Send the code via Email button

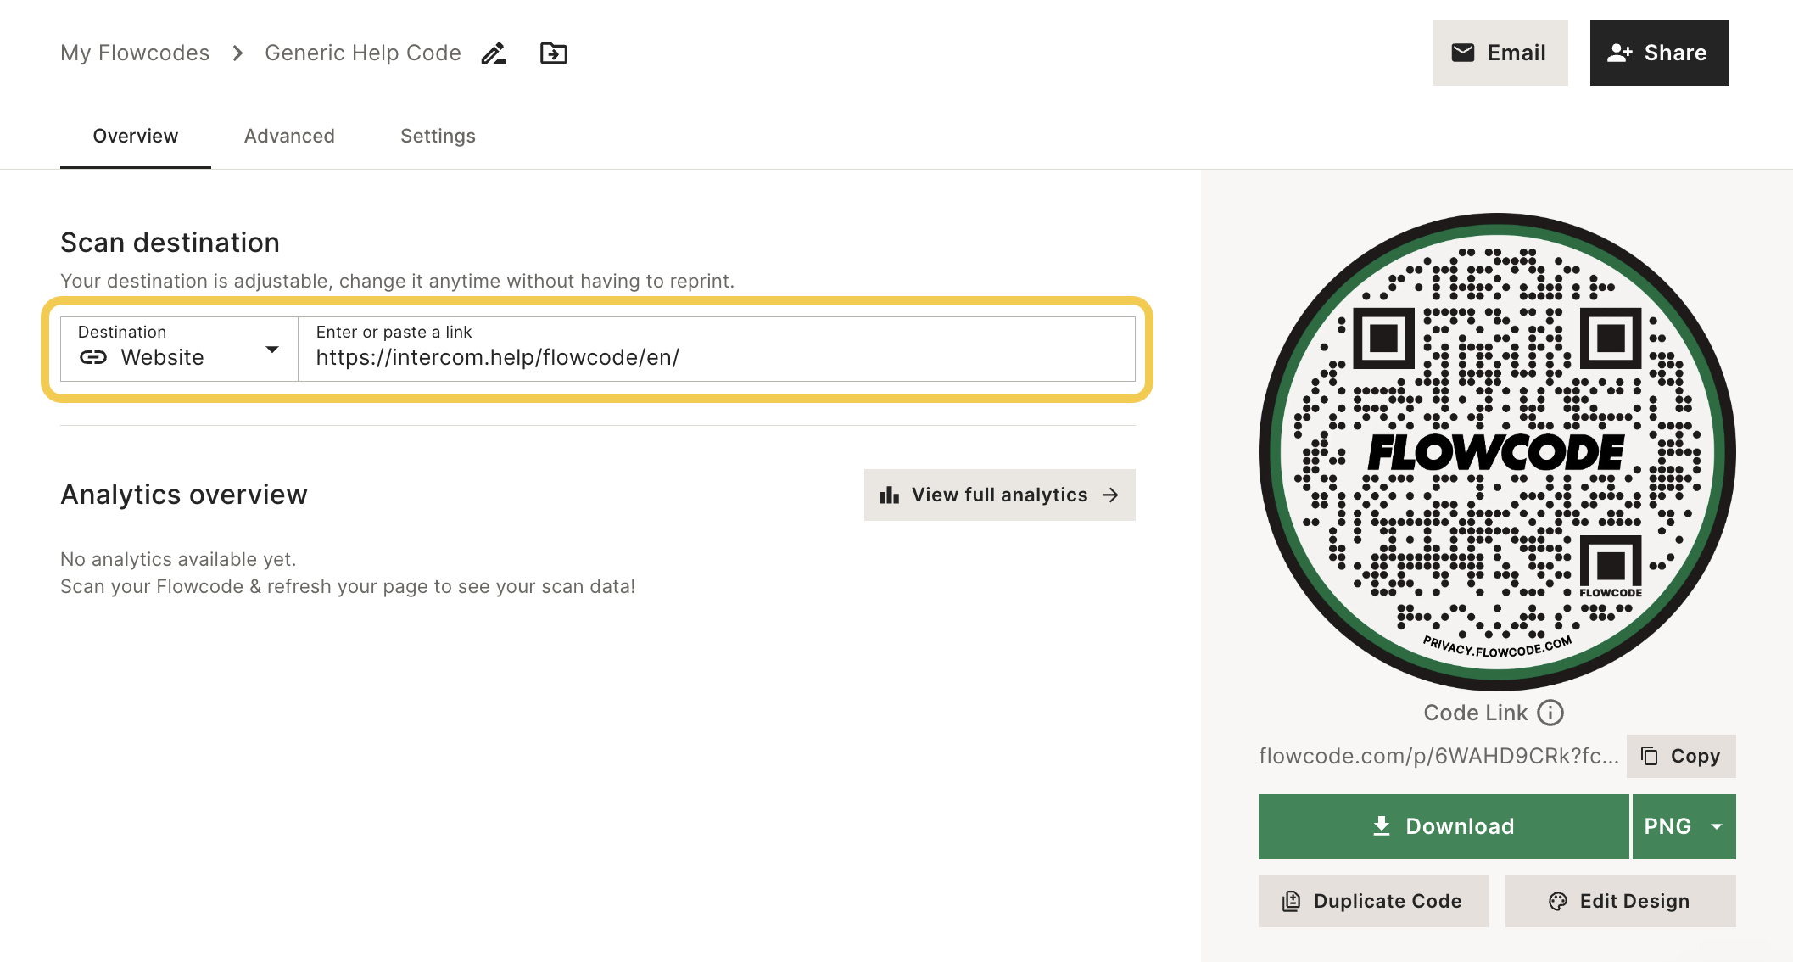point(1500,53)
